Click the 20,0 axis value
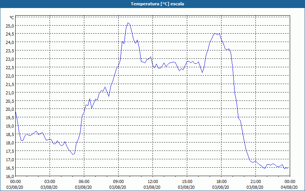305x191 pixels. pos(10,109)
